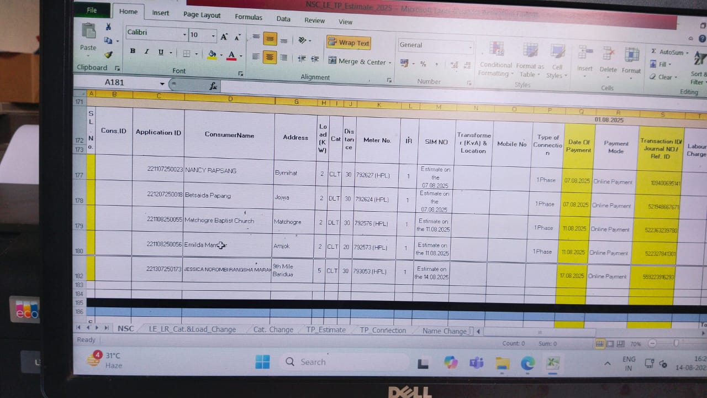Image resolution: width=707 pixels, height=398 pixels.
Task: Click Merge & Center button
Action: click(x=357, y=61)
